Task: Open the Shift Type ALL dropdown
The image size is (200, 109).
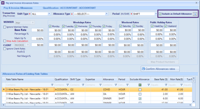Action: pos(49,14)
